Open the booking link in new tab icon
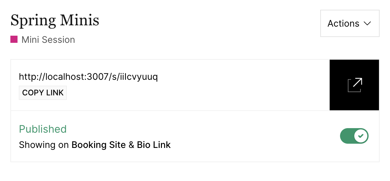This screenshot has height=181, width=390. tap(354, 85)
